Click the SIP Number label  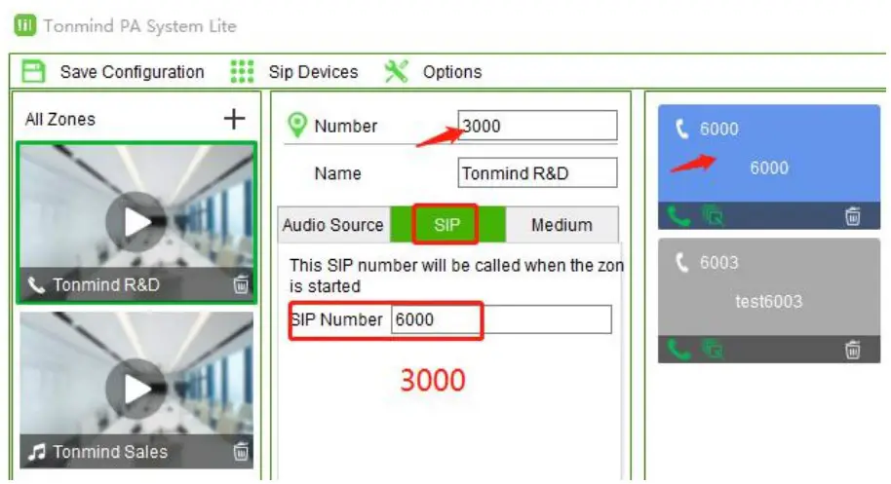[x=336, y=319]
